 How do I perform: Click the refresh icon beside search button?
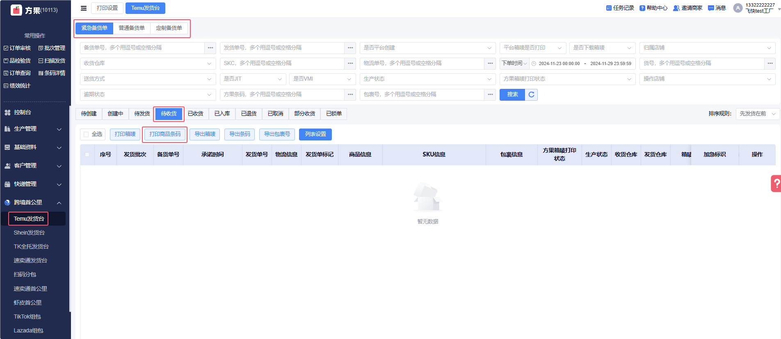[x=531, y=95]
